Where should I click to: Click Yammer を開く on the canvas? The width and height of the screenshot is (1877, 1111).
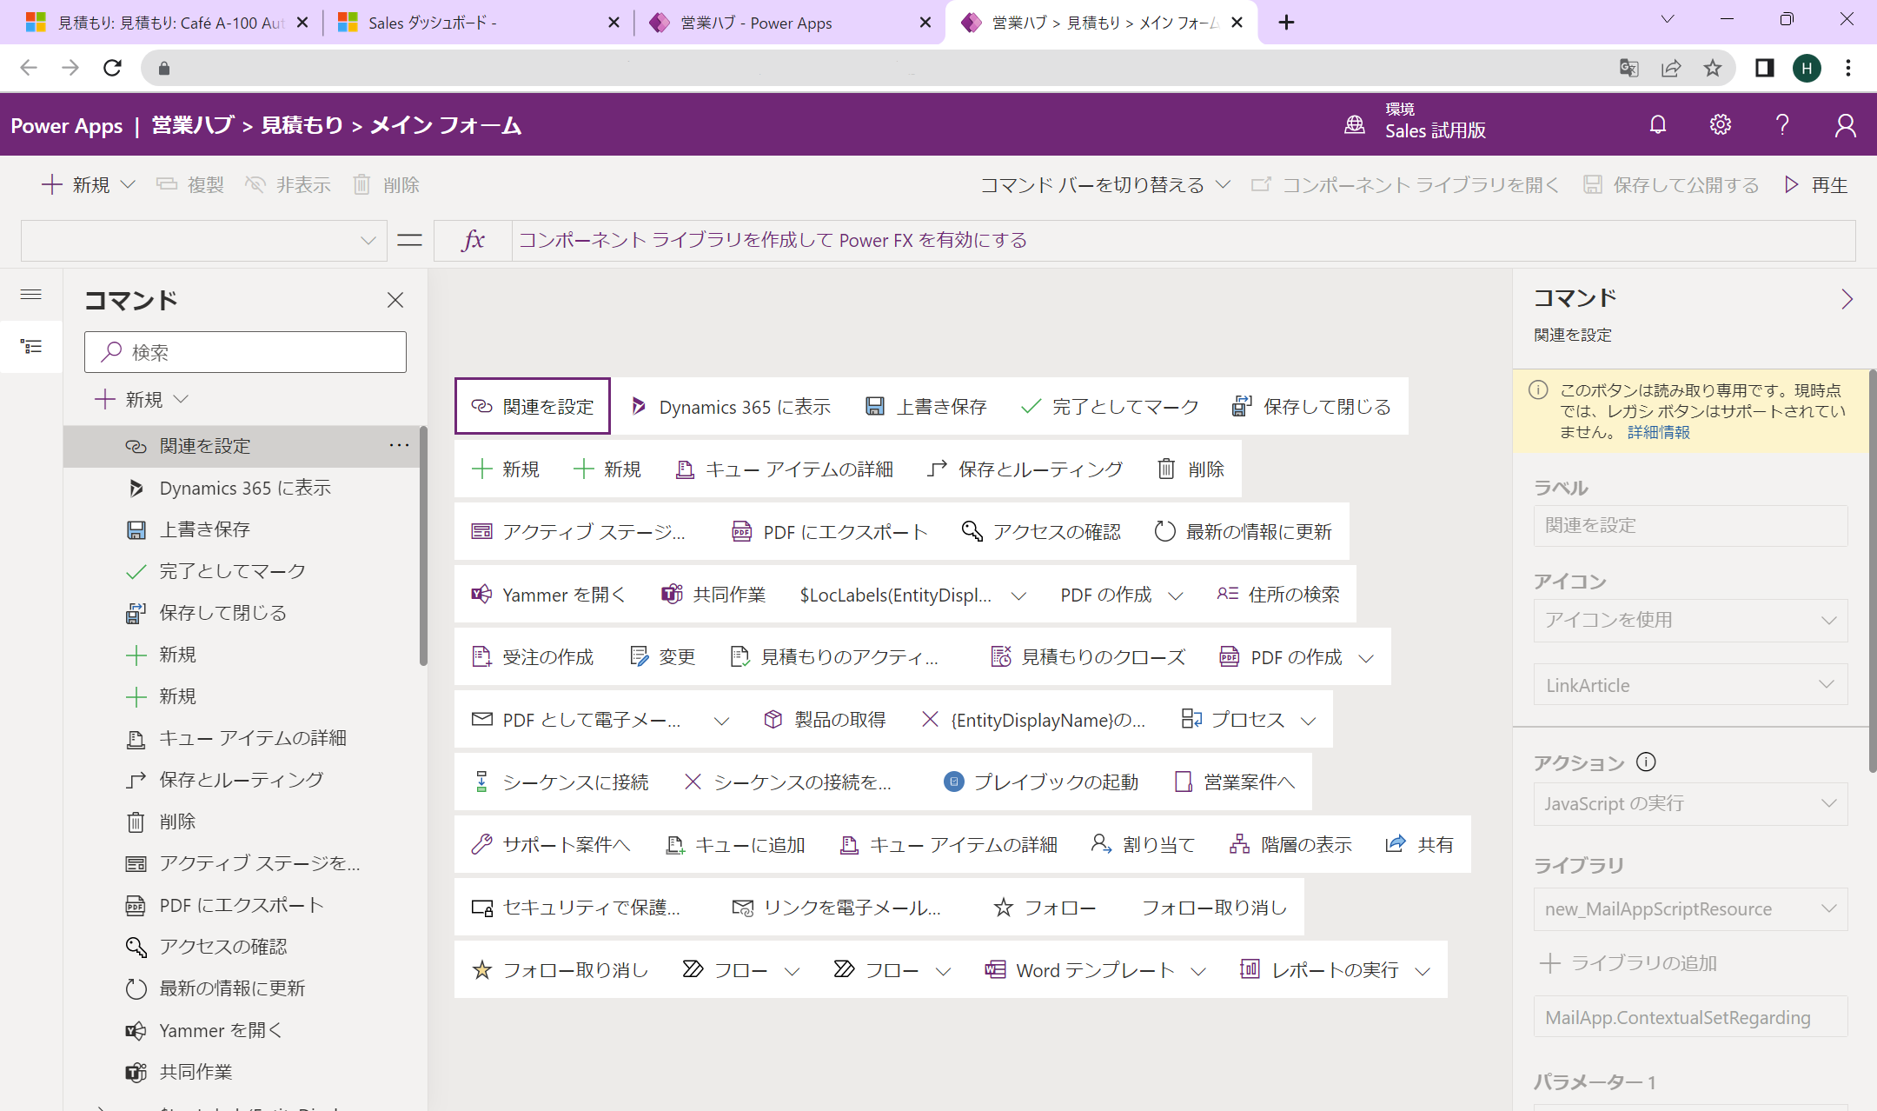548,594
